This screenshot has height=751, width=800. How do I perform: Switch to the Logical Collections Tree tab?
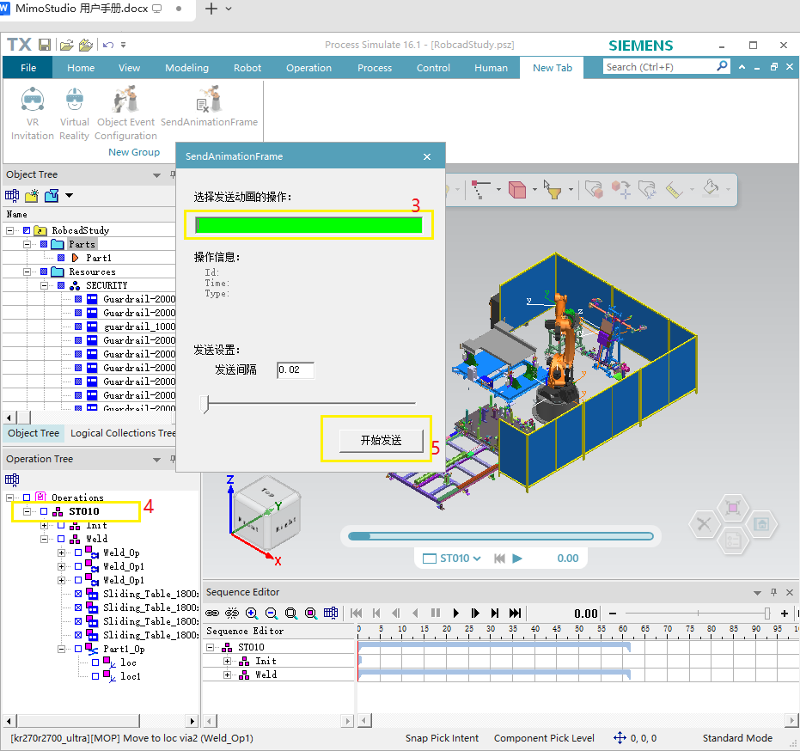123,433
